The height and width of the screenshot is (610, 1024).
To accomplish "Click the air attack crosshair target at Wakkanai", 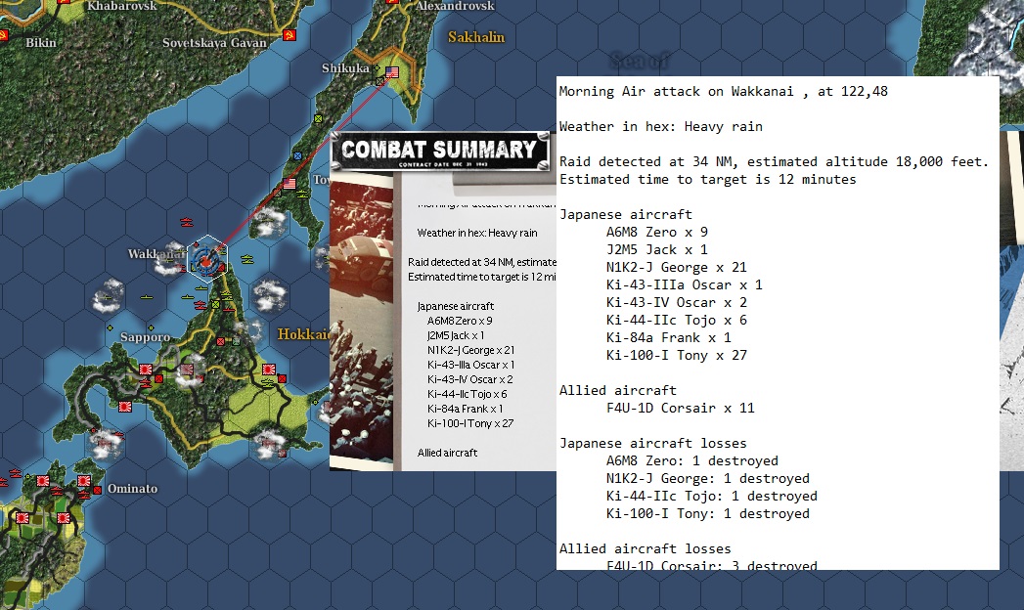I will point(205,261).
